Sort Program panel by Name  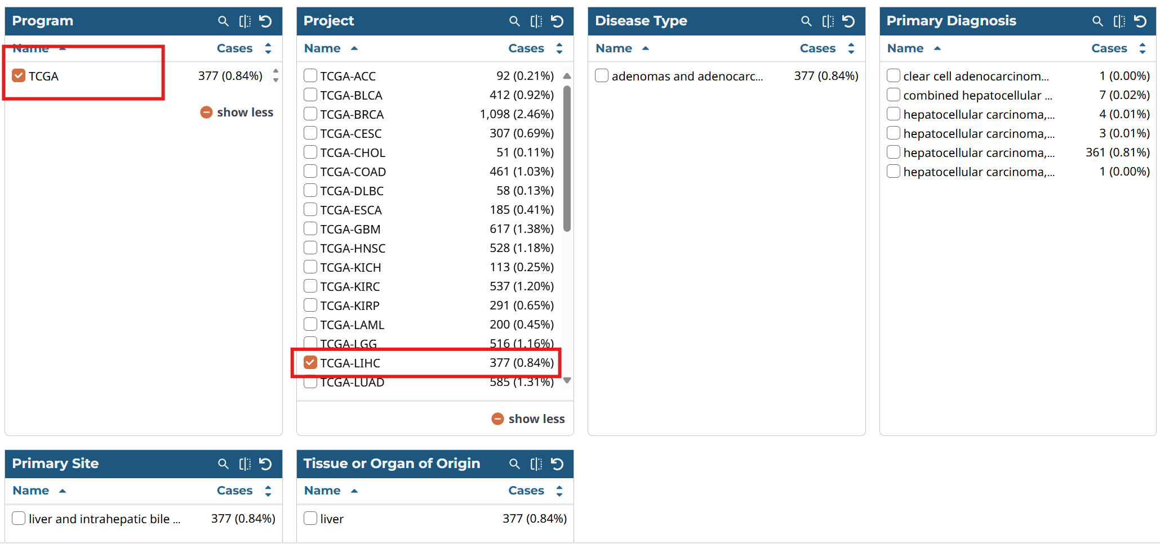(x=39, y=48)
